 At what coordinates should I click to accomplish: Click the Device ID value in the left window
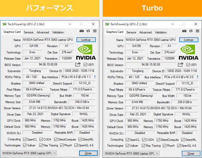79,71
